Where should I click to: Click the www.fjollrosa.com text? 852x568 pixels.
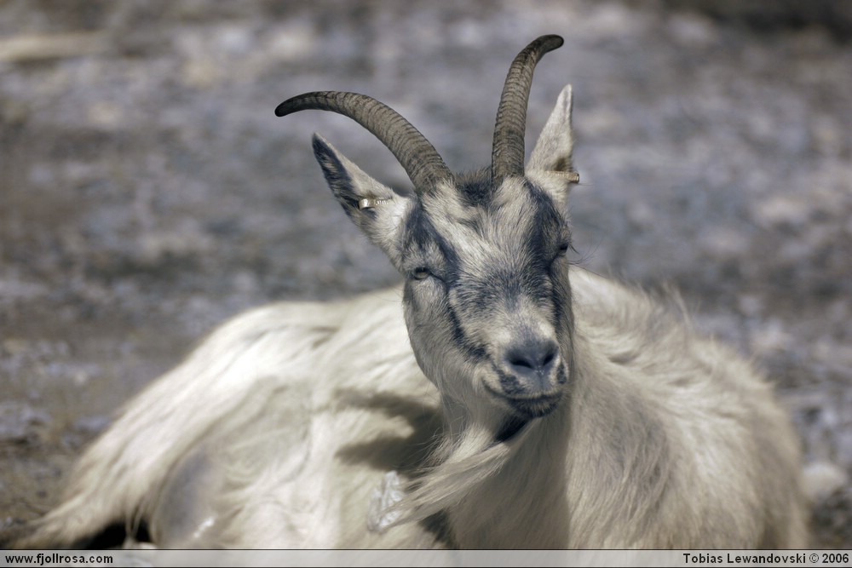[x=59, y=559]
